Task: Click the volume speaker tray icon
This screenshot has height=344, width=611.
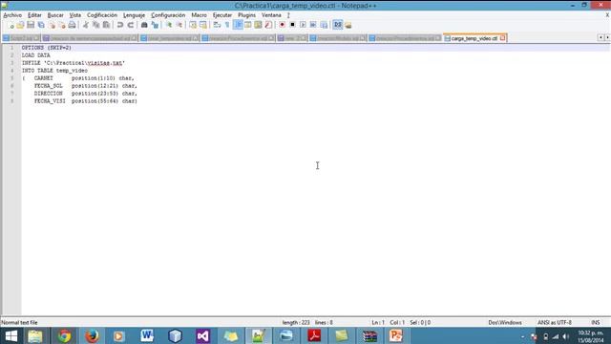Action: coord(566,336)
